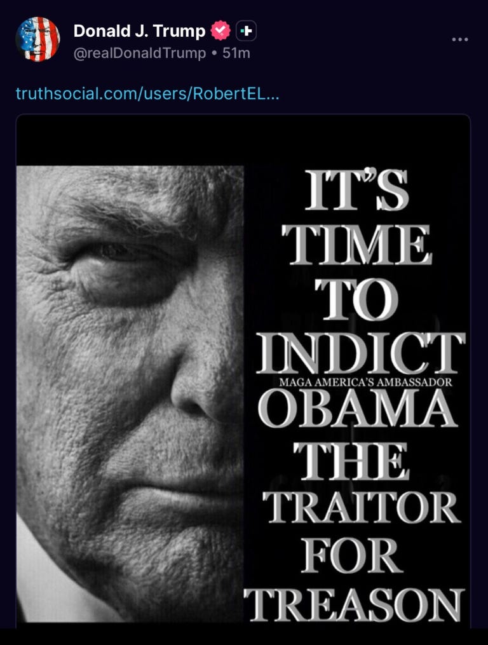Tap the black-and-white face portrait in image
488x645 pixels.
[130, 394]
